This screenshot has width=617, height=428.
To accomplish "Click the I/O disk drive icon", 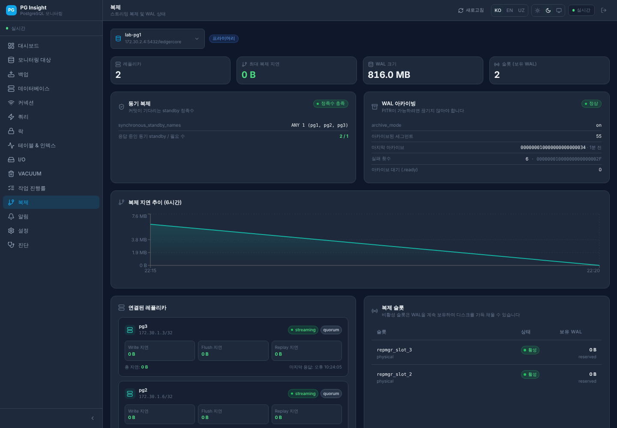I will click(x=11, y=160).
